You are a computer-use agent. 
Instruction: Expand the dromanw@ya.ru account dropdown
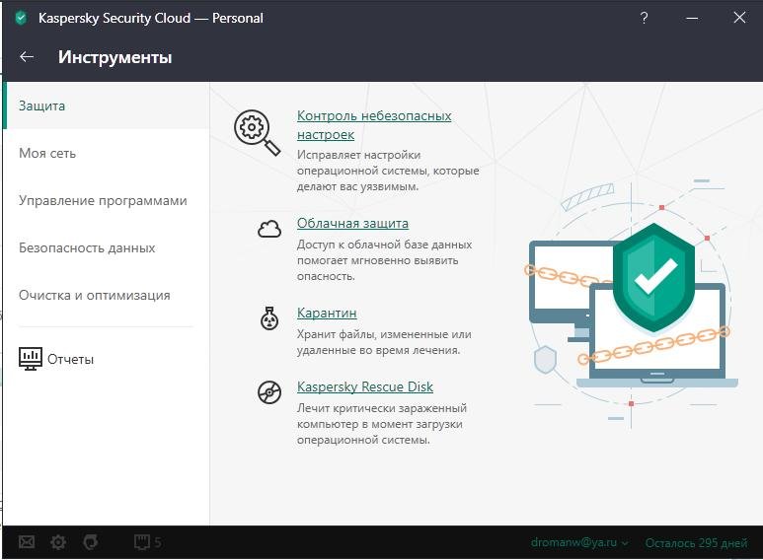coord(579,542)
